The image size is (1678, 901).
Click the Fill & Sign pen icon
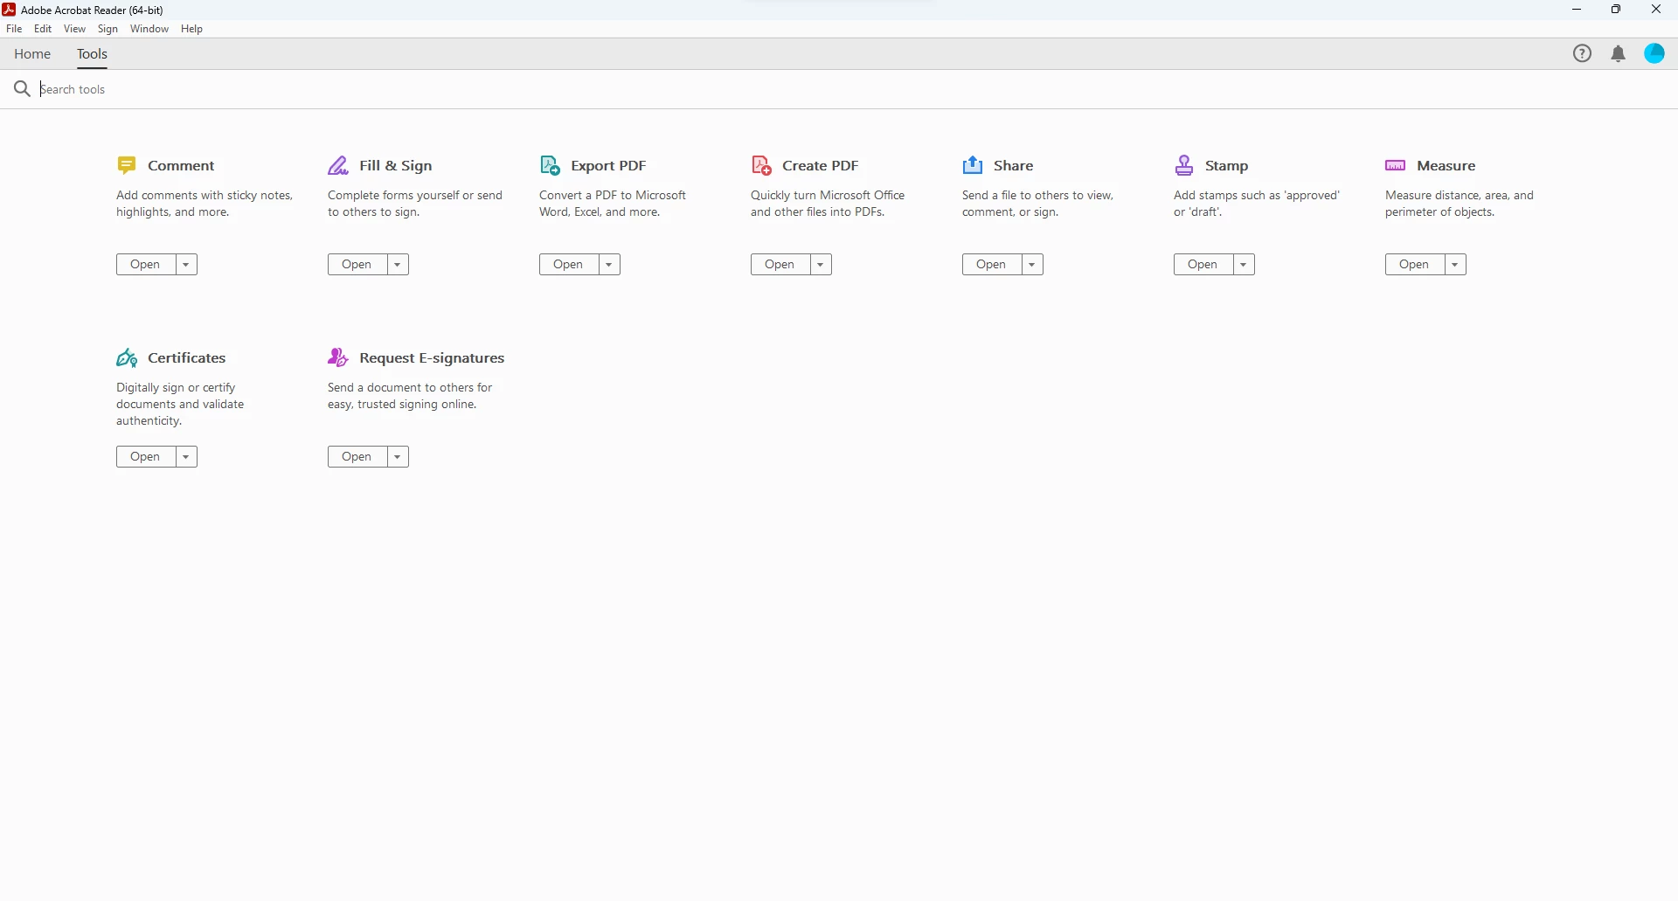(x=338, y=165)
